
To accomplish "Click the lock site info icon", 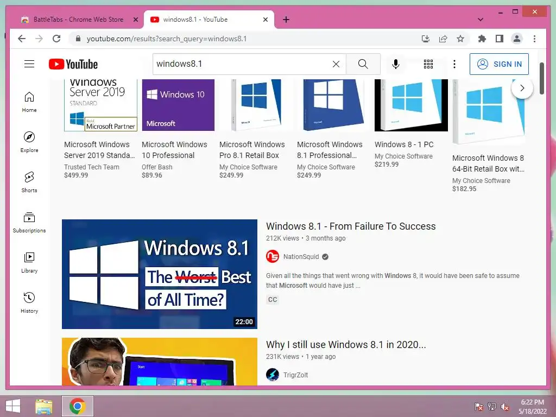I will coord(78,39).
